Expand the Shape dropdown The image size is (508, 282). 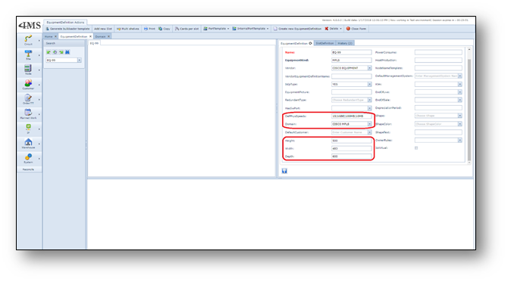point(459,116)
